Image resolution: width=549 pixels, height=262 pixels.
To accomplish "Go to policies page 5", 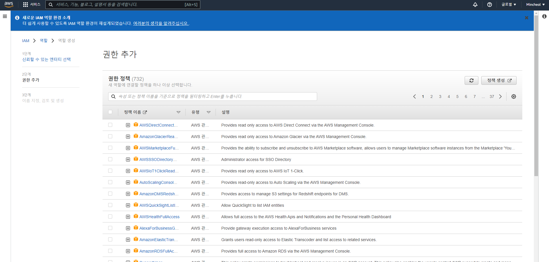I will [x=457, y=96].
